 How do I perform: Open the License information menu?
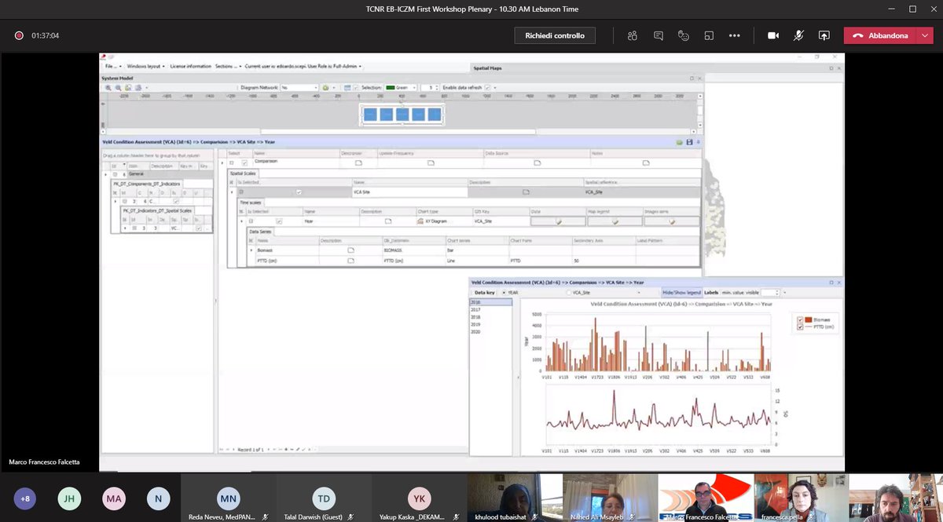tap(190, 67)
